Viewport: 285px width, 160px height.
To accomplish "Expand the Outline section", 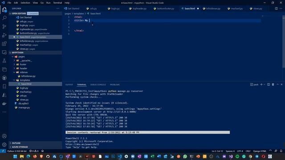I will (x=10, y=143).
